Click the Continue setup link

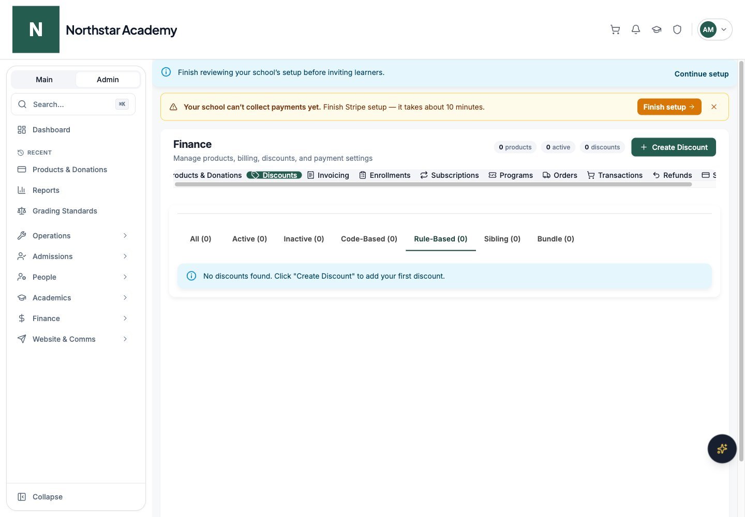pos(702,74)
